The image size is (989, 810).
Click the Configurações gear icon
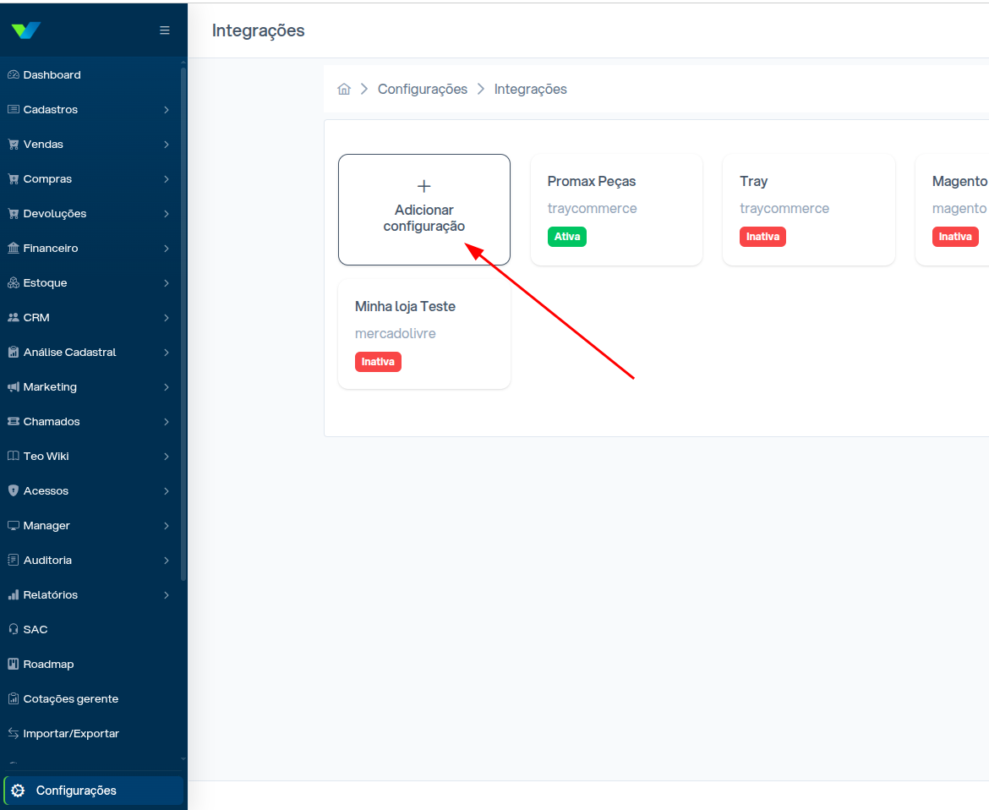tap(19, 791)
